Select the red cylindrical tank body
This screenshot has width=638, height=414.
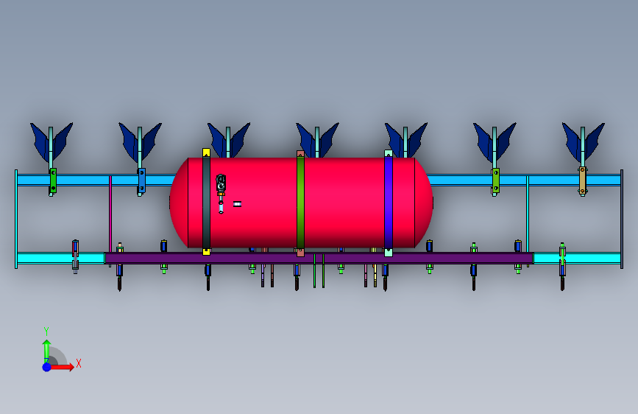click(x=301, y=203)
